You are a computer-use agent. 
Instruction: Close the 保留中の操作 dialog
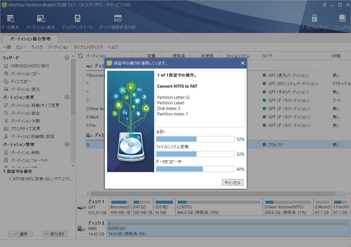coord(243,63)
